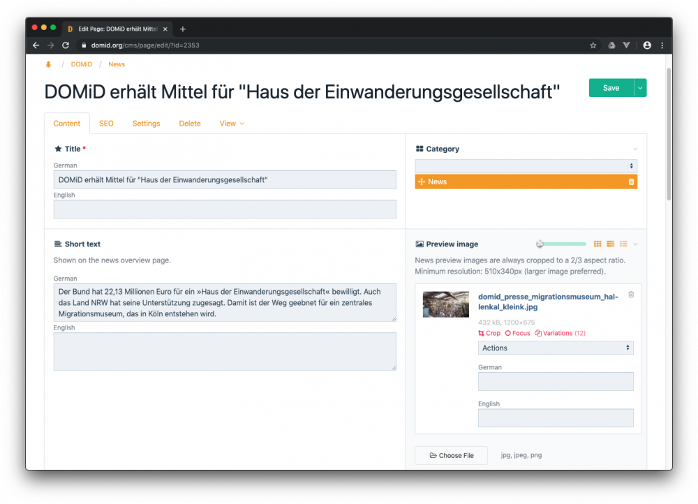Open the Actions dropdown for the image
Image resolution: width=698 pixels, height=504 pixels.
point(556,348)
